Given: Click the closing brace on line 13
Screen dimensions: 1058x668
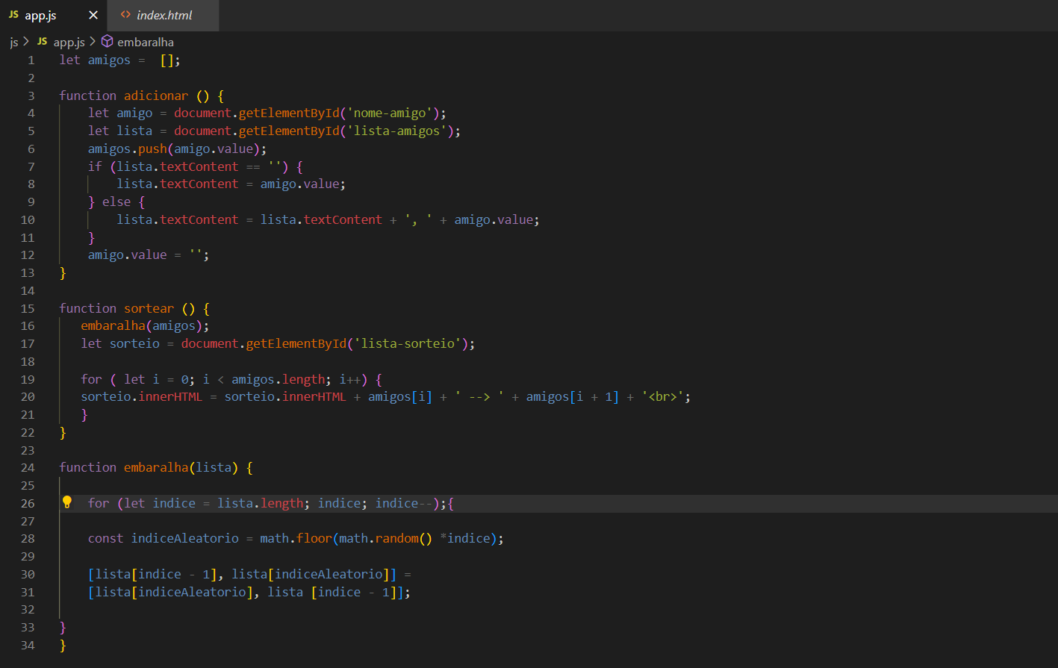Looking at the screenshot, I should coord(63,272).
